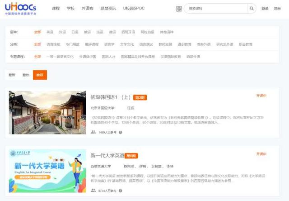This screenshot has height=201, width=289.
Task: Open the QR code icon
Action: pyautogui.click(x=178, y=9)
